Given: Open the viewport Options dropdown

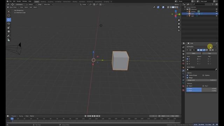Looking at the screenshot, I should [x=177, y=5].
